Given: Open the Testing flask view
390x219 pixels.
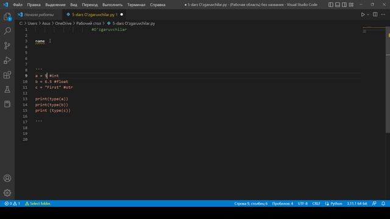Looking at the screenshot, I should [x=7, y=89].
